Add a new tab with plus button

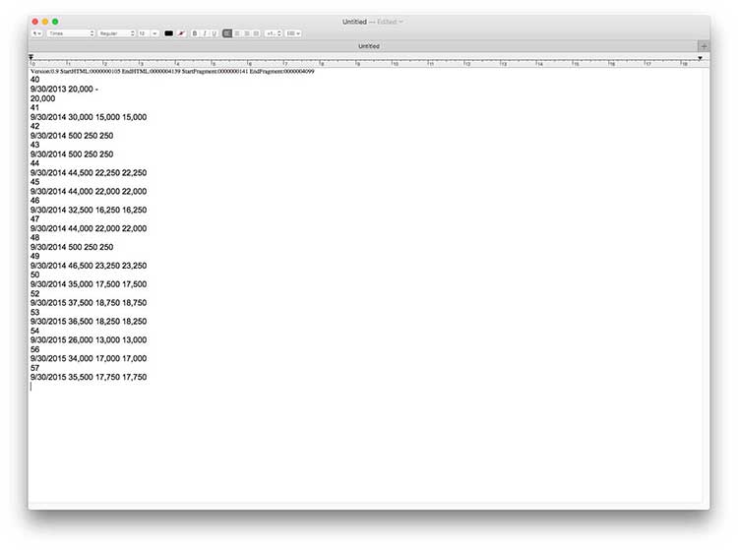pos(703,46)
